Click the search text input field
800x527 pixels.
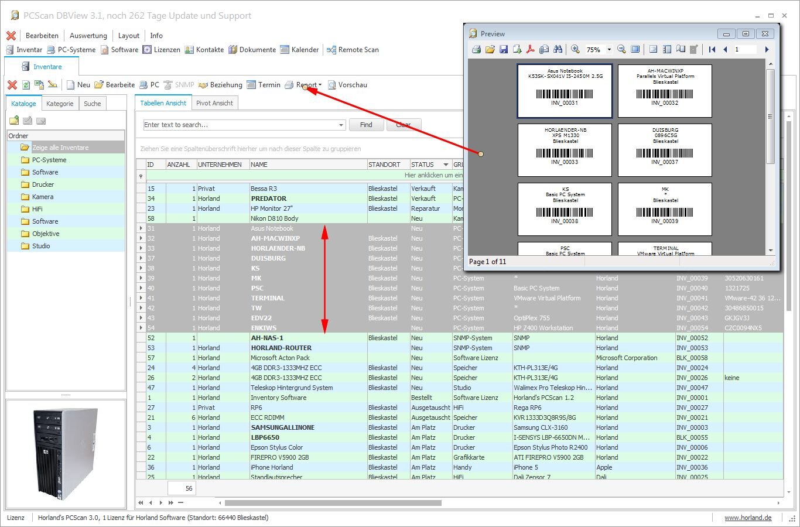coord(240,125)
